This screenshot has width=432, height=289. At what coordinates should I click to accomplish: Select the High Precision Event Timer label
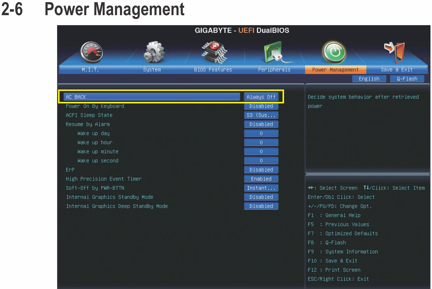(x=104, y=179)
